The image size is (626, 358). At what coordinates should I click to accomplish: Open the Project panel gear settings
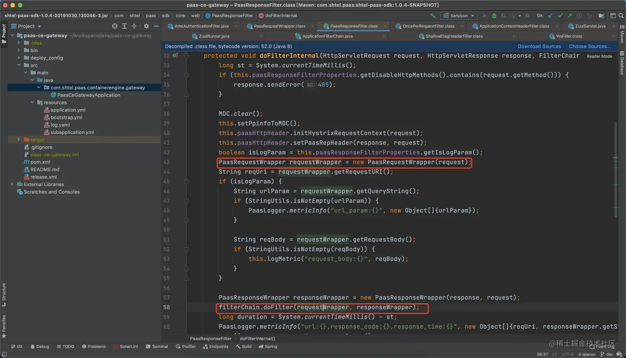[x=146, y=26]
